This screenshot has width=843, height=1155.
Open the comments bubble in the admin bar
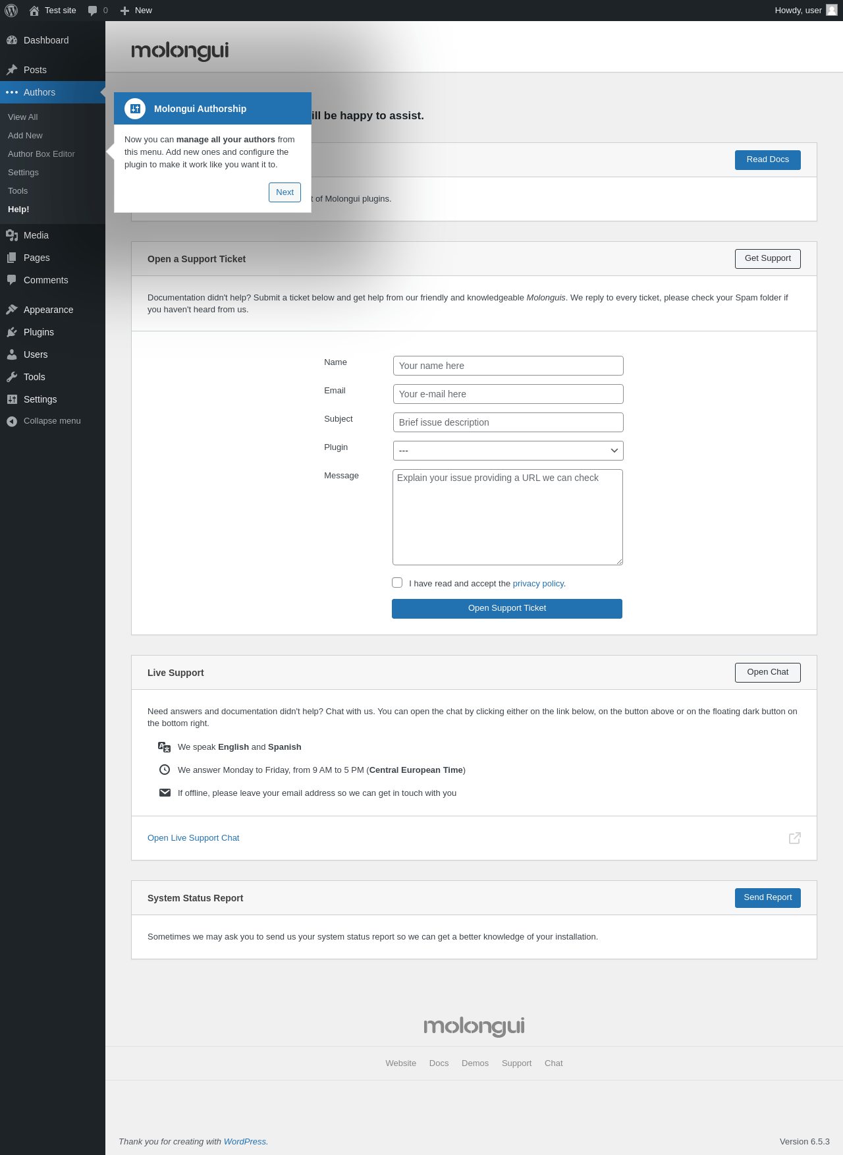pos(93,11)
